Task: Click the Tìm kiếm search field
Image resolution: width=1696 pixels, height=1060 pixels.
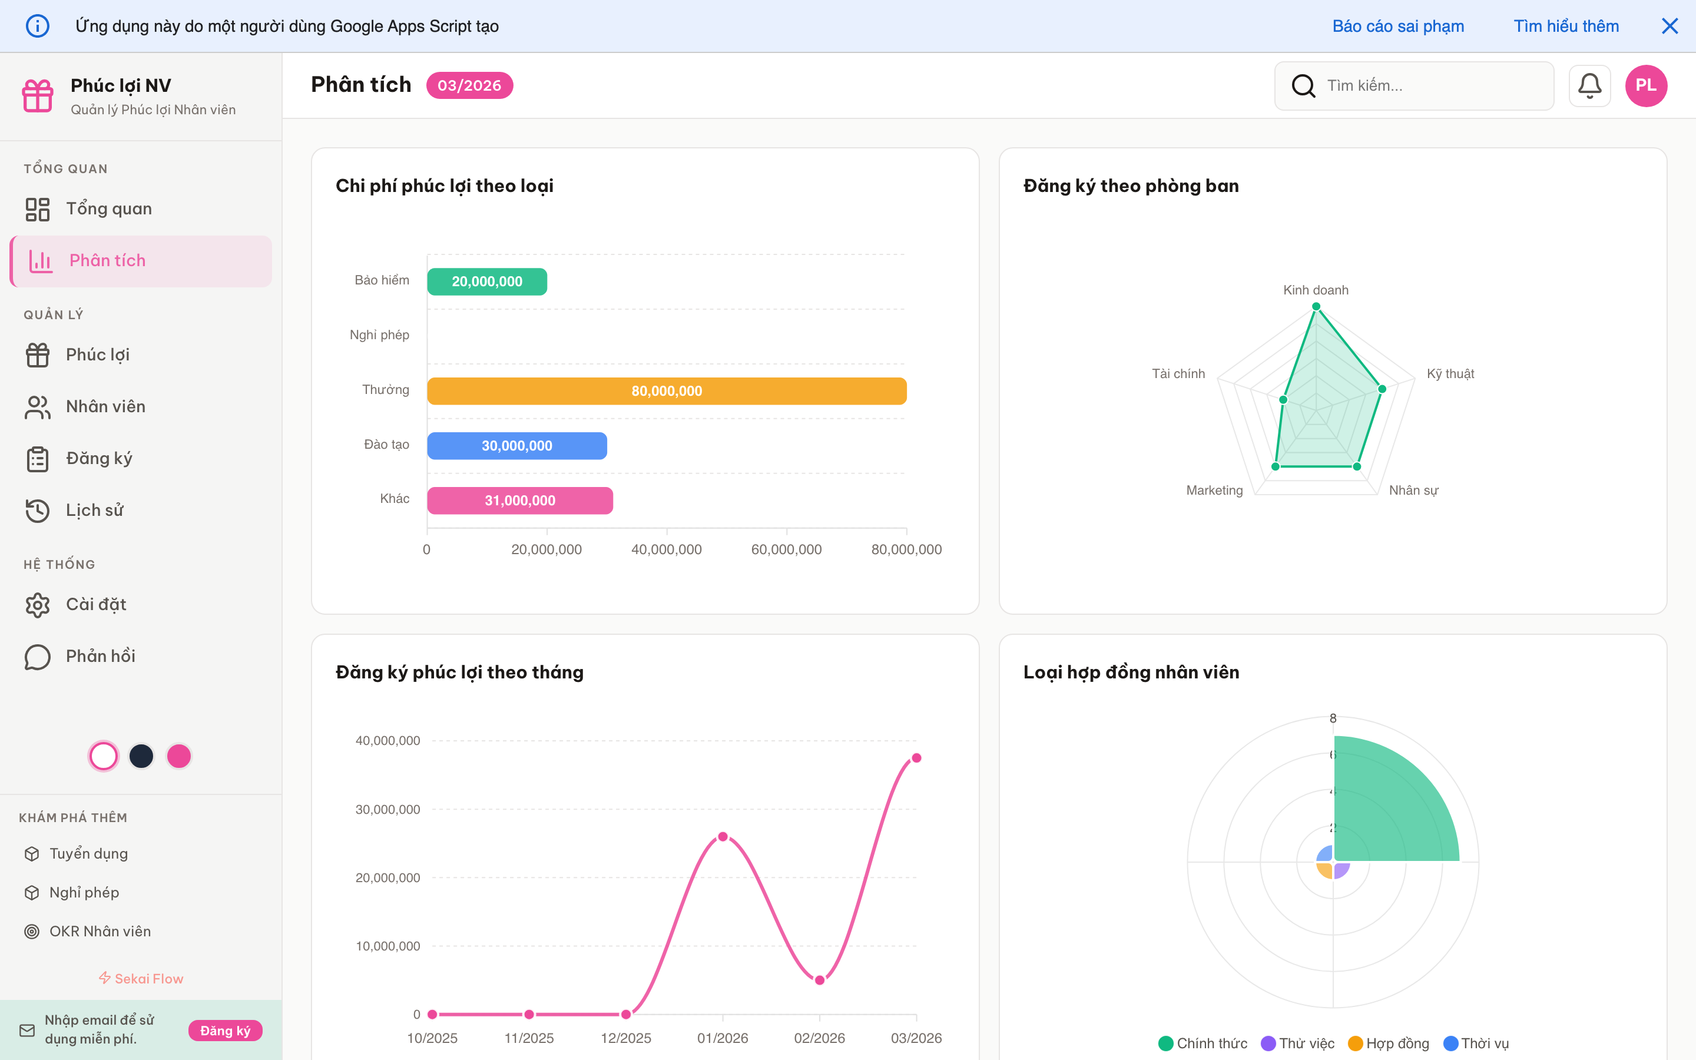Action: pos(1430,85)
